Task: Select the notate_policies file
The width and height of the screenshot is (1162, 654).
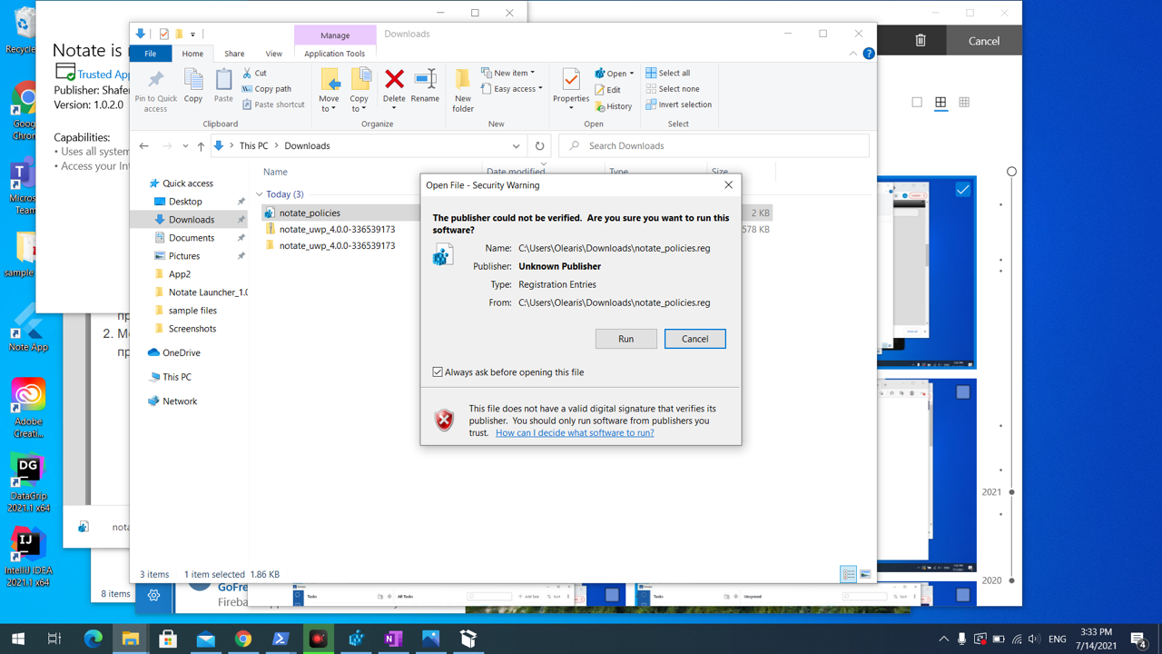Action: [310, 213]
